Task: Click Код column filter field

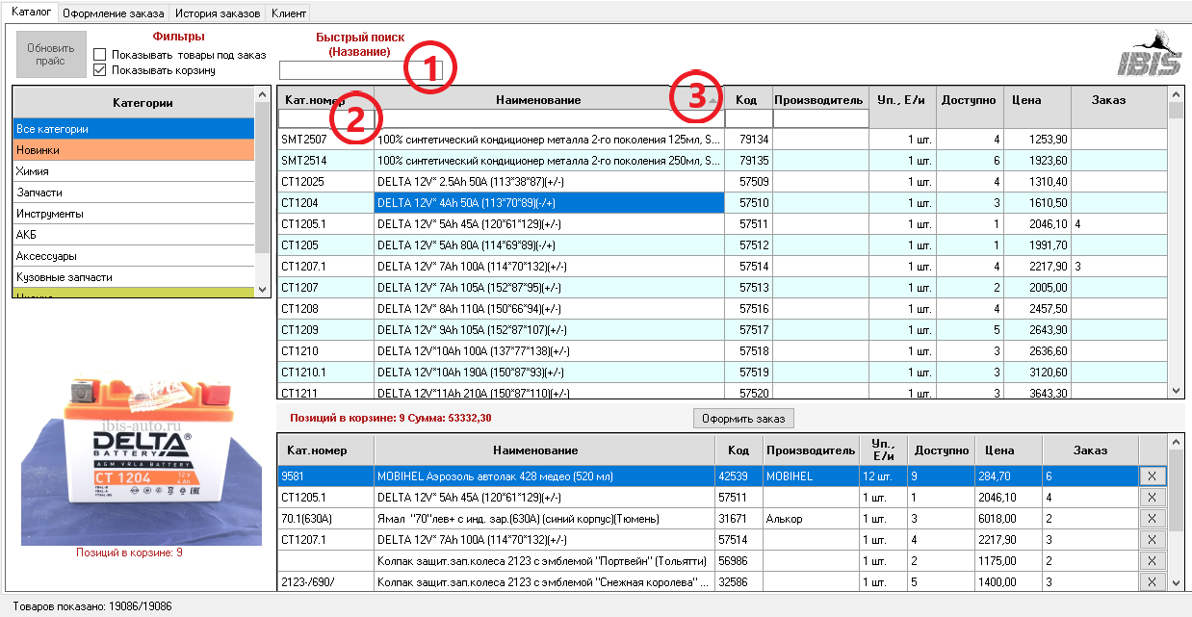Action: click(748, 118)
